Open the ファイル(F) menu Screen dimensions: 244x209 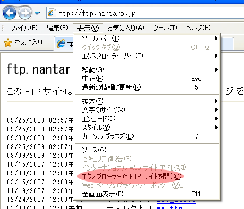point(24,28)
